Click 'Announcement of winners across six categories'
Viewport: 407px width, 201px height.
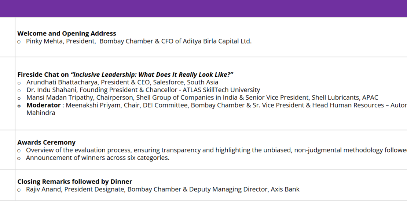(x=98, y=158)
